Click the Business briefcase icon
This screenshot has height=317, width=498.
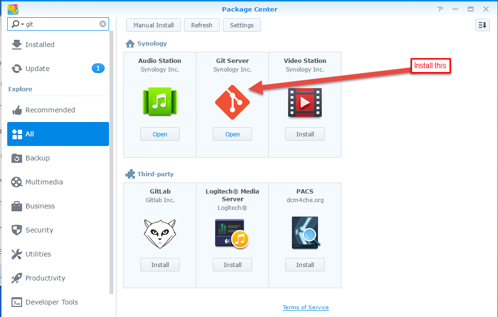[17, 206]
